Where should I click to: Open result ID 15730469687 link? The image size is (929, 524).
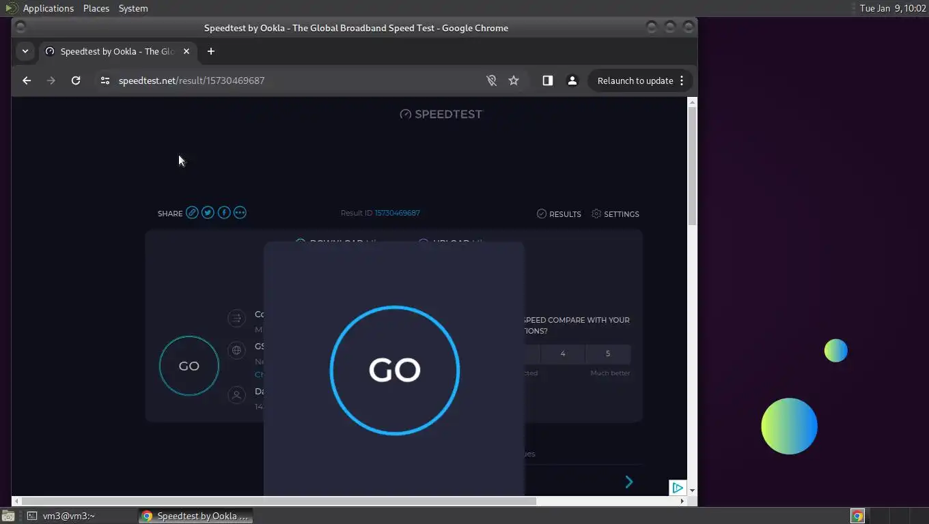pyautogui.click(x=397, y=213)
